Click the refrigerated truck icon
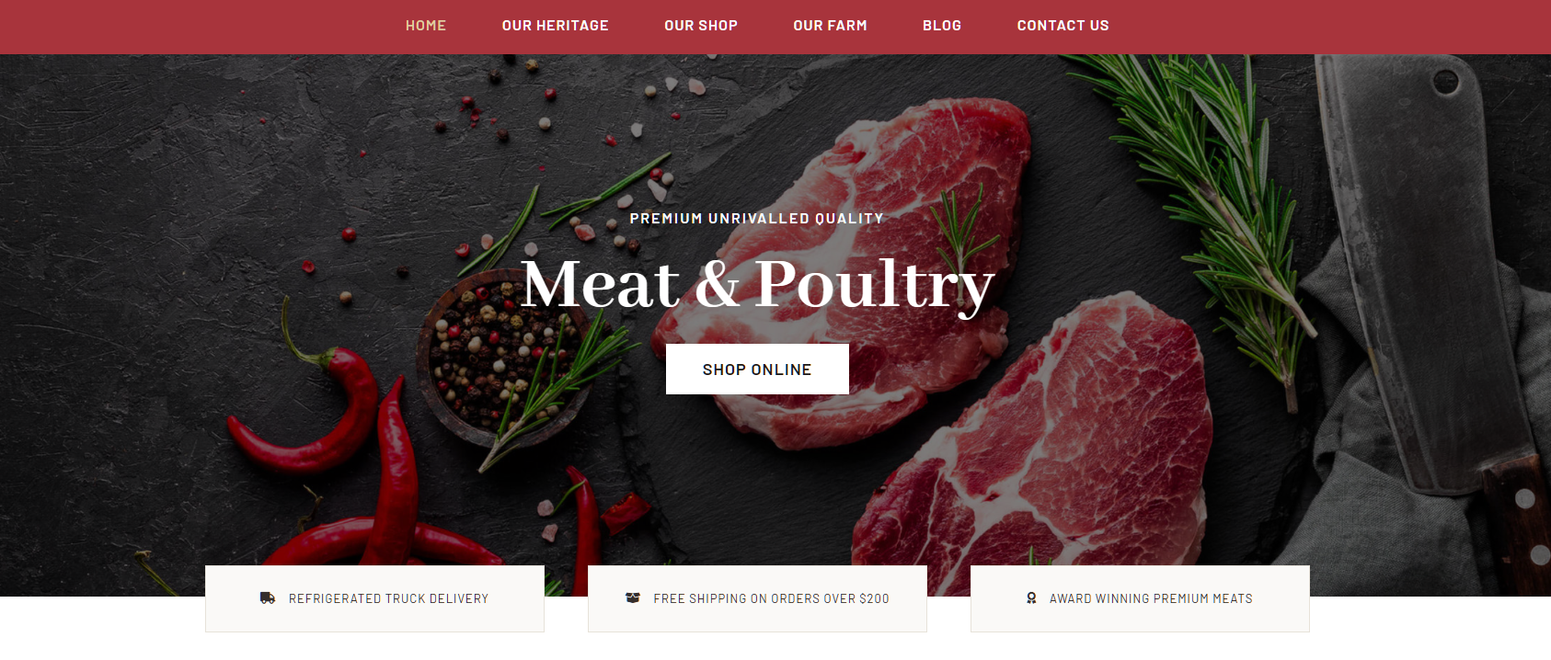The width and height of the screenshot is (1551, 660). [x=268, y=598]
